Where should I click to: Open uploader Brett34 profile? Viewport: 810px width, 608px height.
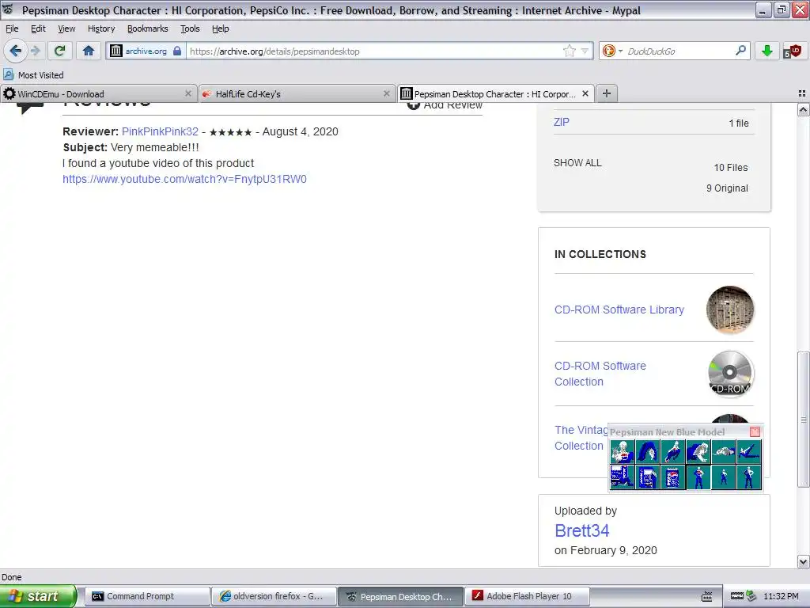click(581, 530)
